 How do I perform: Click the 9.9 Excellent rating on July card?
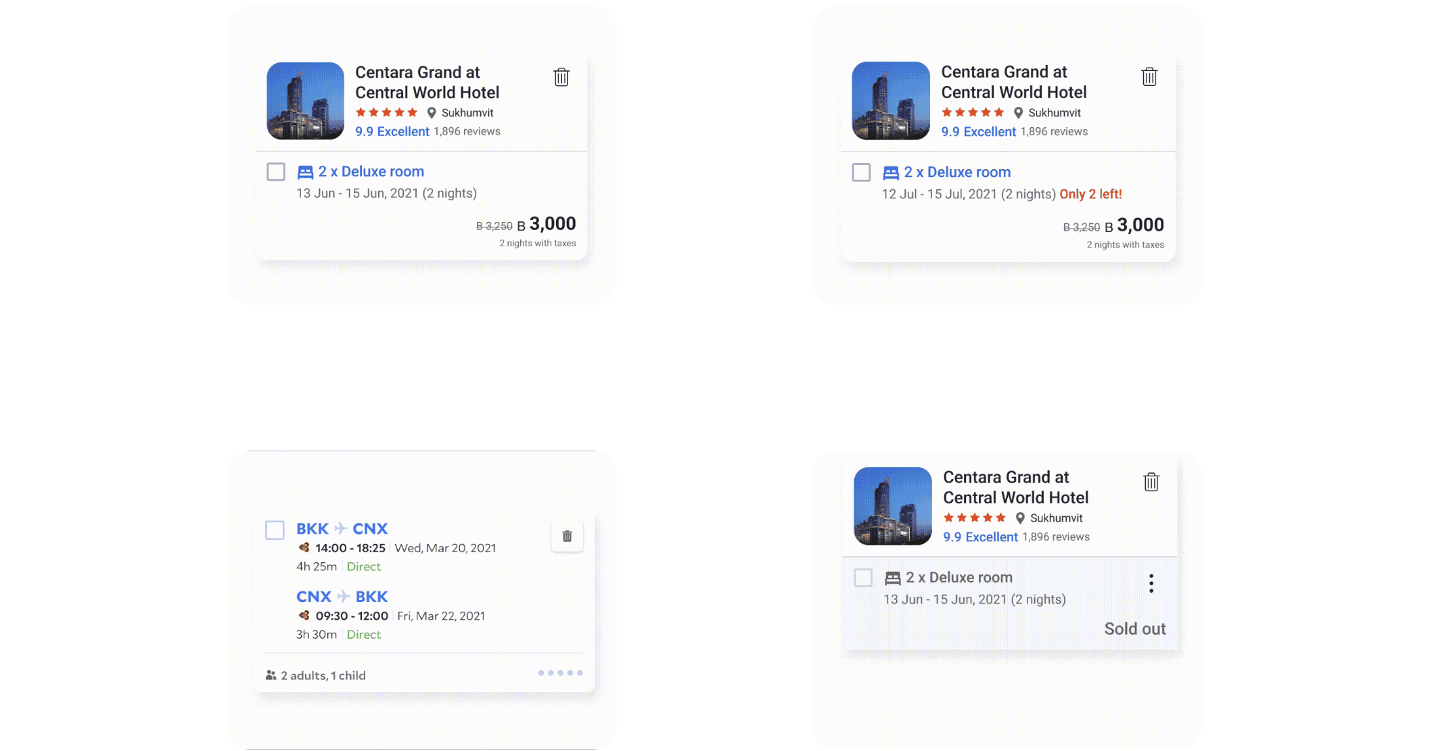pyautogui.click(x=978, y=132)
